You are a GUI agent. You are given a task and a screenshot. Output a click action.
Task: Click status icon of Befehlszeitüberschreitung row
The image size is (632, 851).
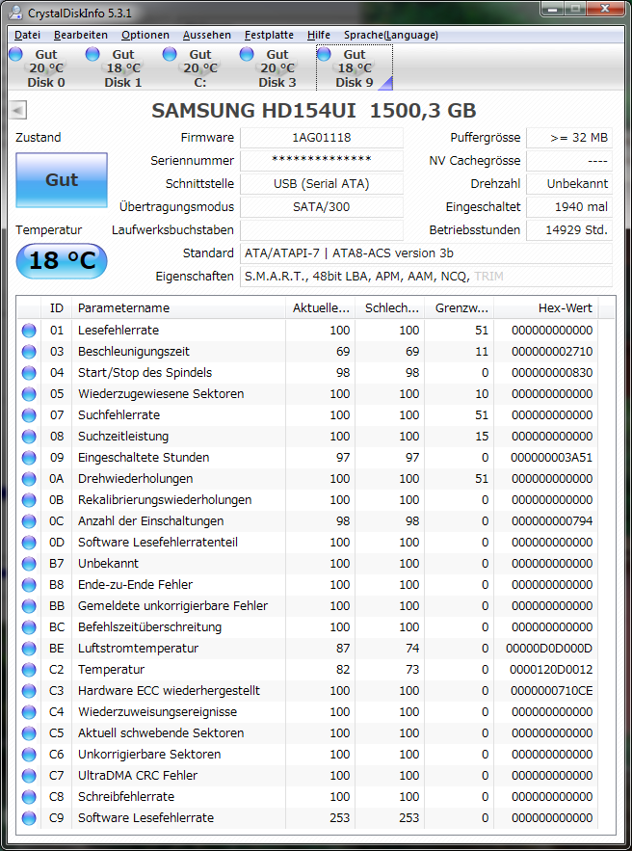point(29,626)
